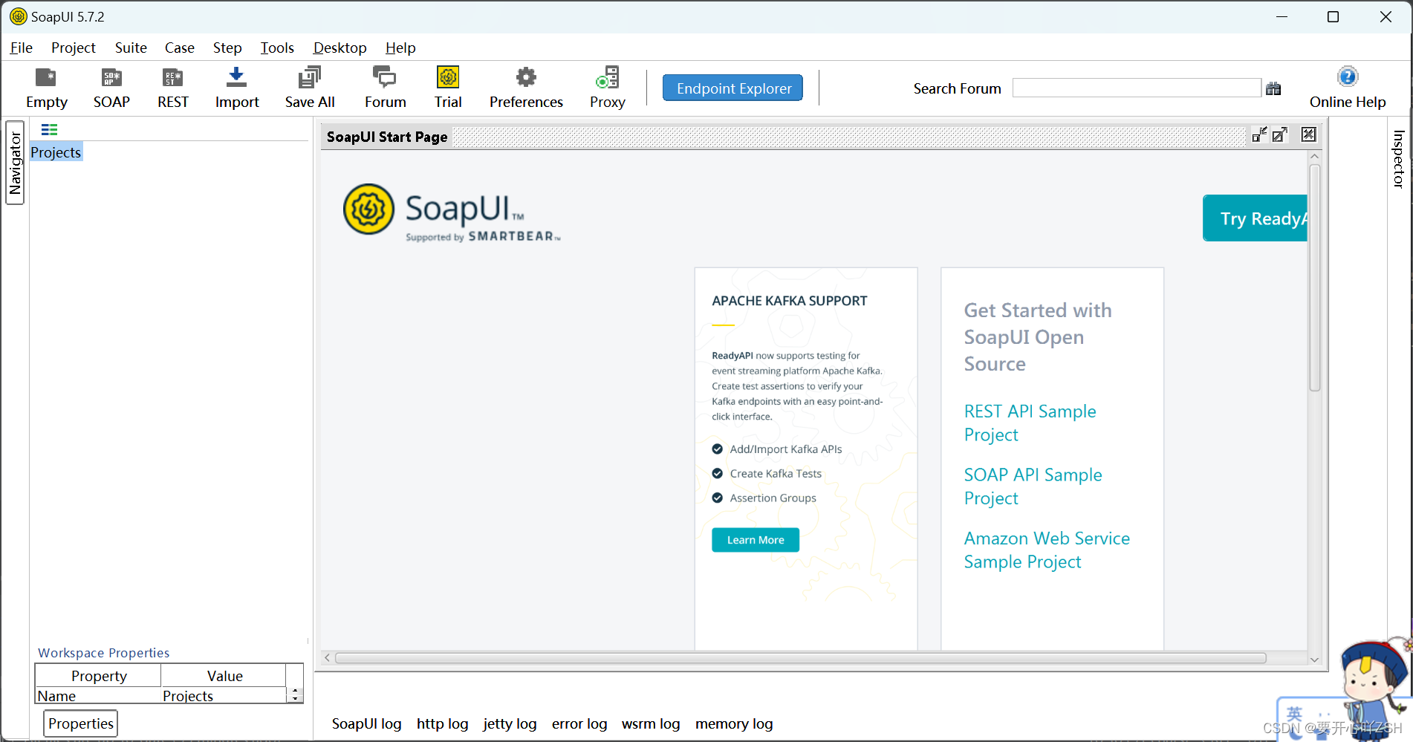Image resolution: width=1413 pixels, height=742 pixels.
Task: Open Online Help
Action: click(x=1347, y=88)
